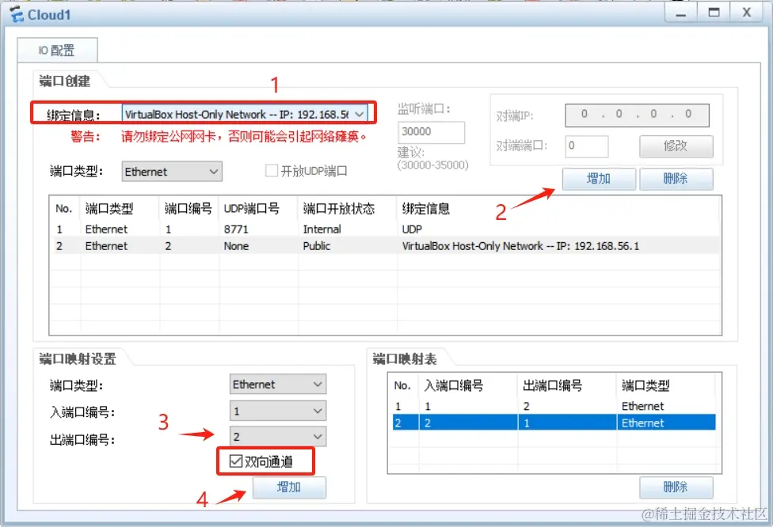Enable the 开放UDP端口 checkbox

point(272,171)
